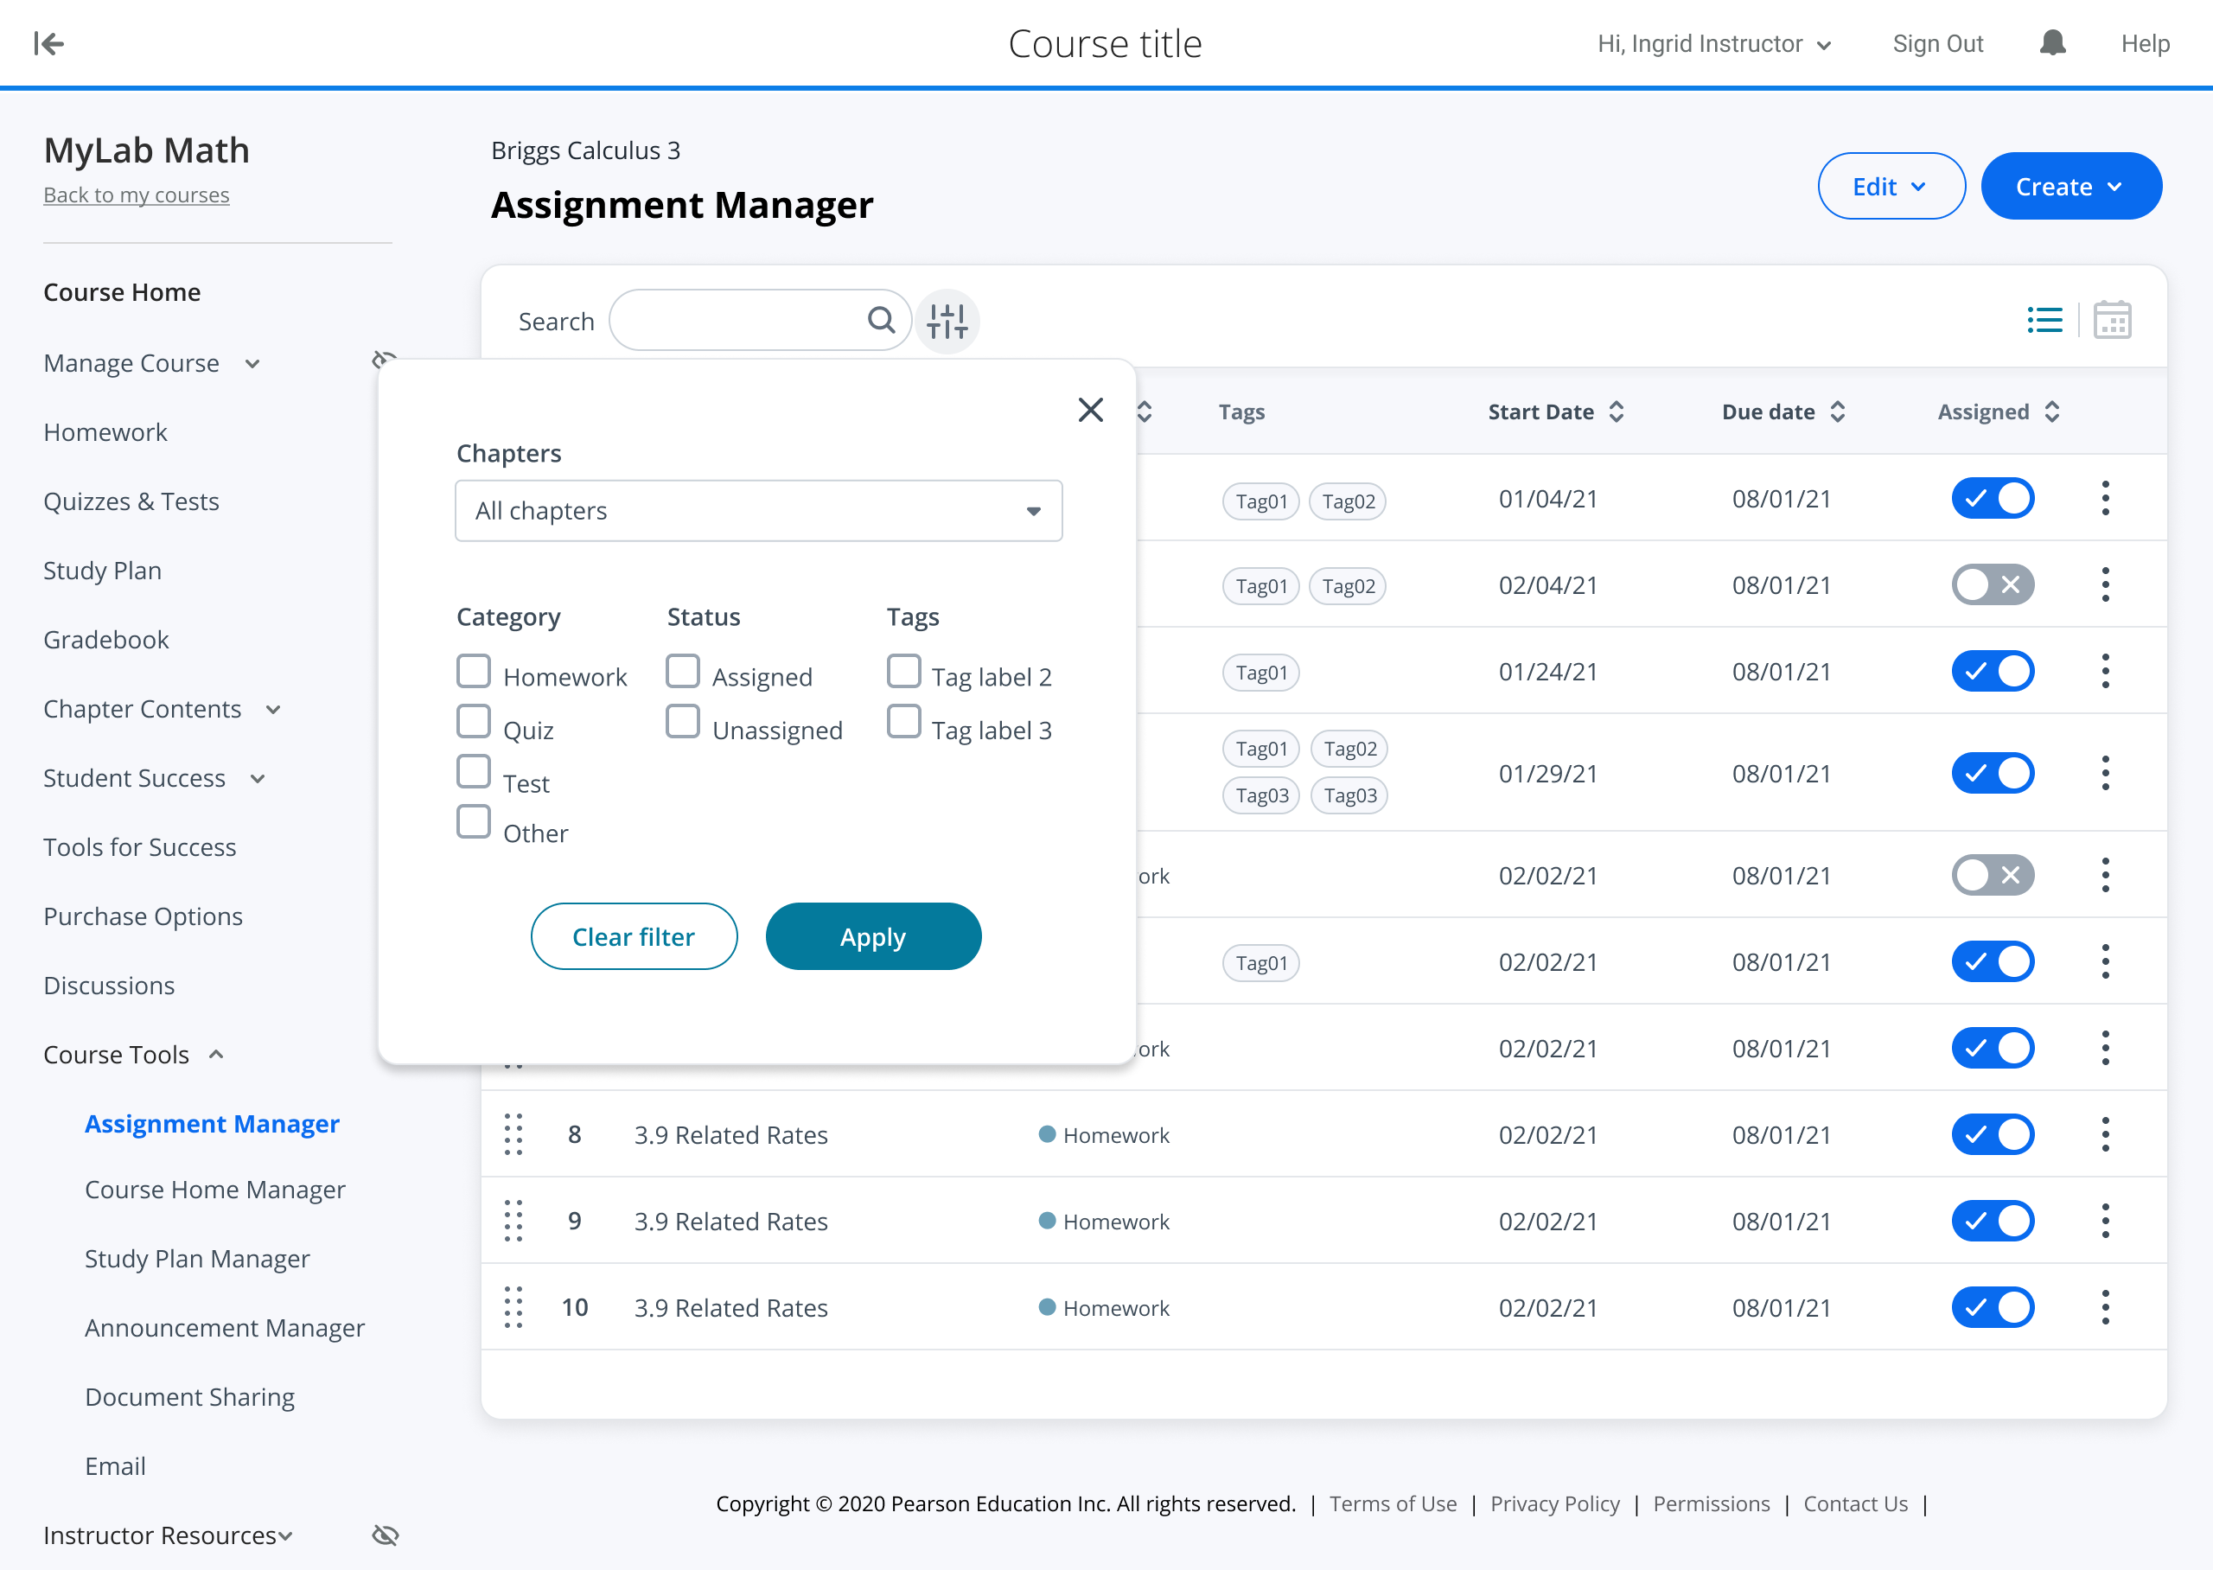Switch to list view icon
The width and height of the screenshot is (2213, 1570).
coord(2044,320)
